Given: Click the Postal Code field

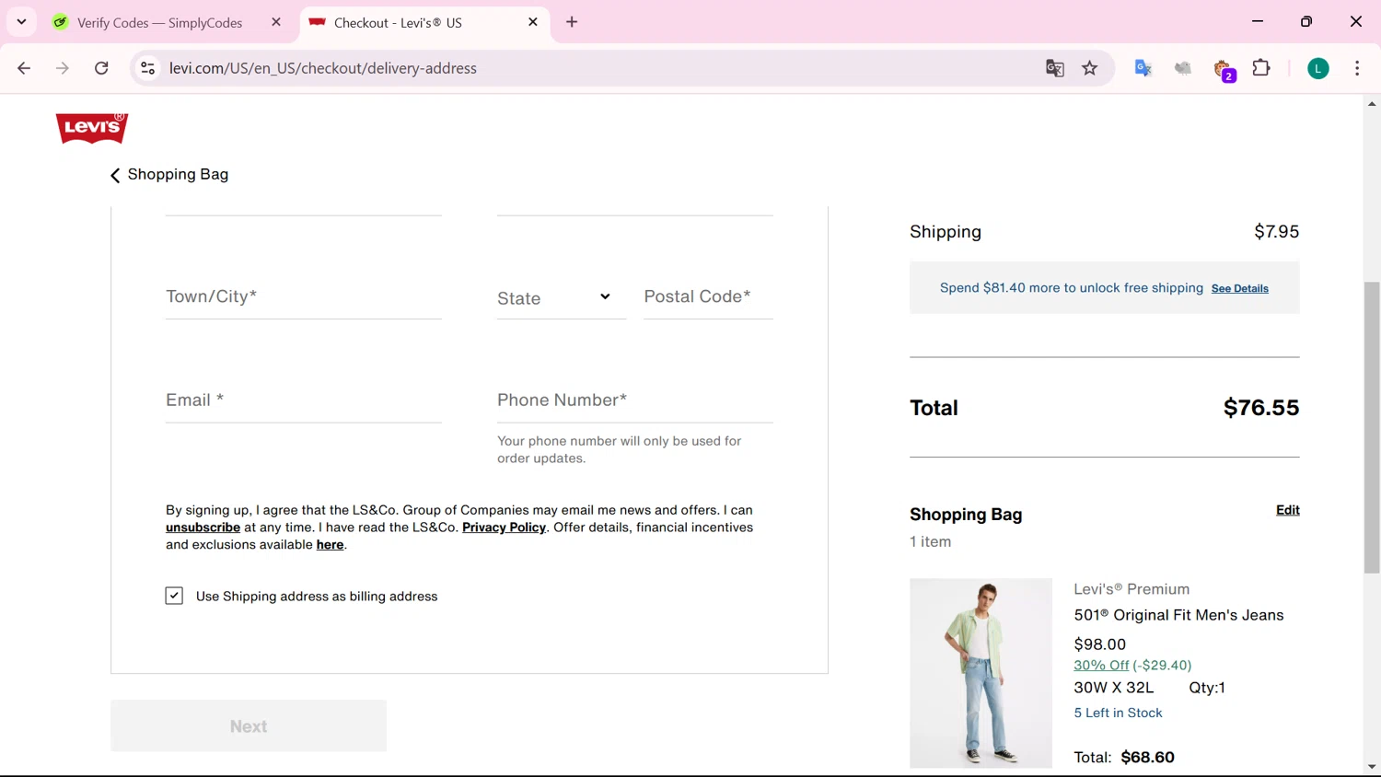Looking at the screenshot, I should [x=708, y=297].
